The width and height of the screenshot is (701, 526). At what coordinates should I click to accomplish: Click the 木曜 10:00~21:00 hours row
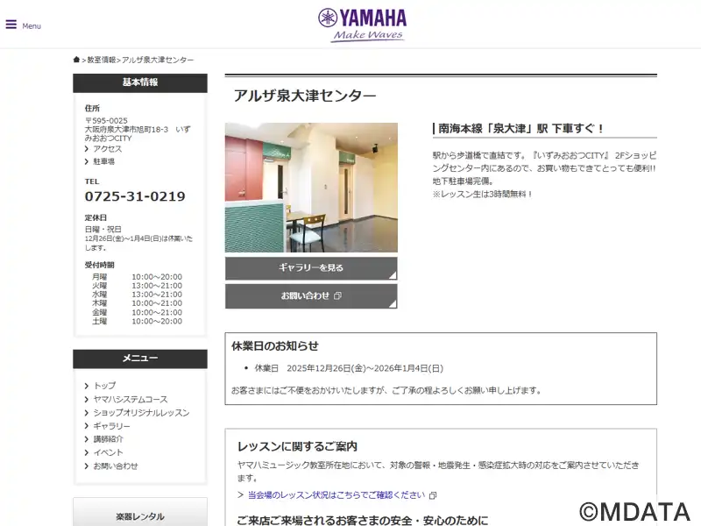137,303
